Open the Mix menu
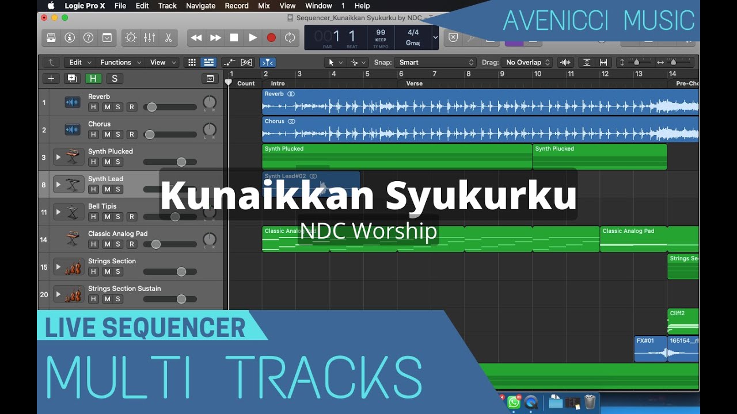Viewport: 737px width, 414px height. point(264,6)
